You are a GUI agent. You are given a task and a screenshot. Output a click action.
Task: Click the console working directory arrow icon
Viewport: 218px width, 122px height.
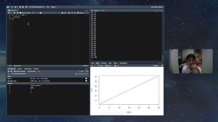click(x=104, y=11)
